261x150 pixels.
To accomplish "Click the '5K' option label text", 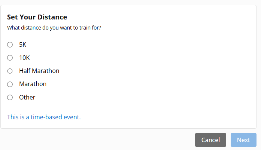I will click(23, 45).
